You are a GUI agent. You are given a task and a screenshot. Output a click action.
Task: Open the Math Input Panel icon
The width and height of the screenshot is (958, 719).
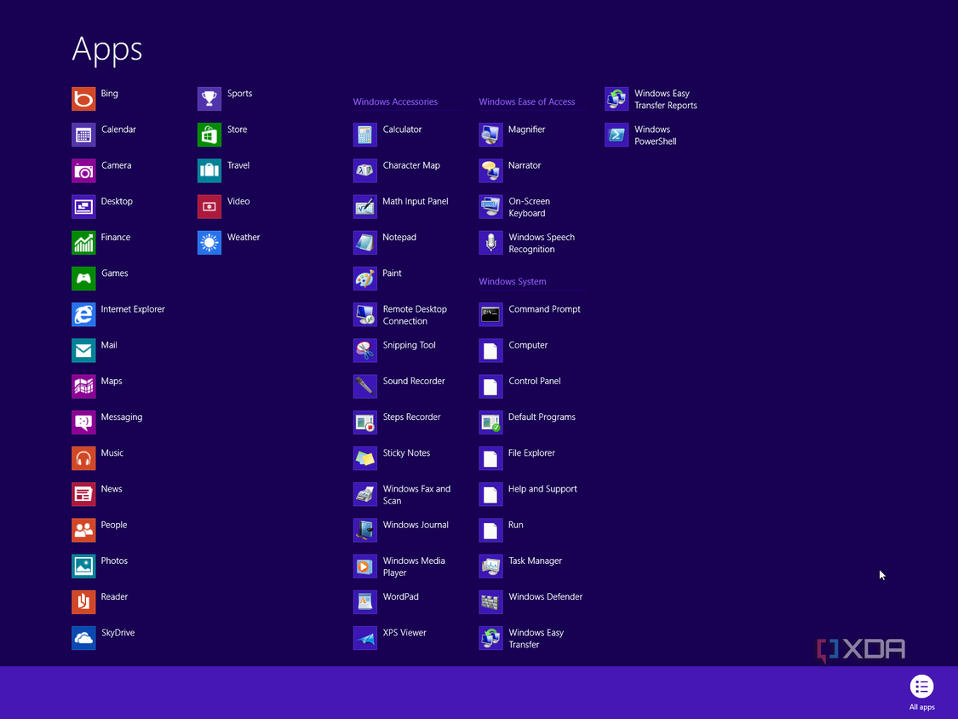364,207
